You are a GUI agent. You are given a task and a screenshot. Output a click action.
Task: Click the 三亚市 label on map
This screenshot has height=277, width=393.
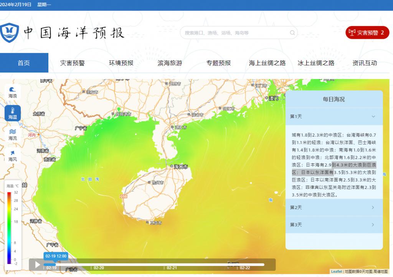coord(156,223)
